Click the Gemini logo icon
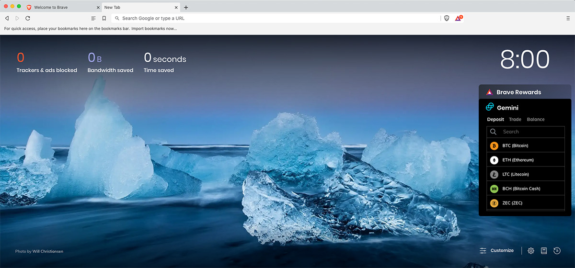 [x=490, y=107]
